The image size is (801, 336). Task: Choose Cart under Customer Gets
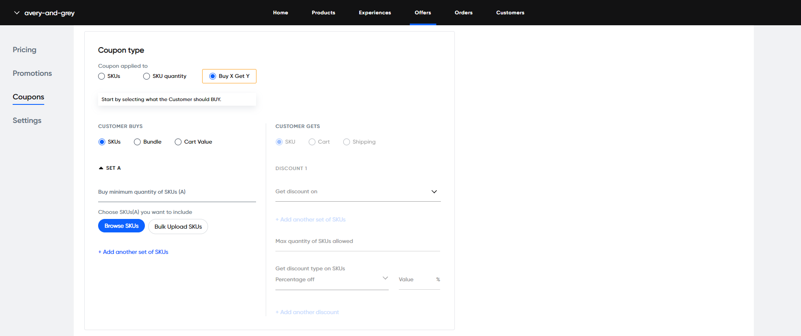[x=312, y=142]
